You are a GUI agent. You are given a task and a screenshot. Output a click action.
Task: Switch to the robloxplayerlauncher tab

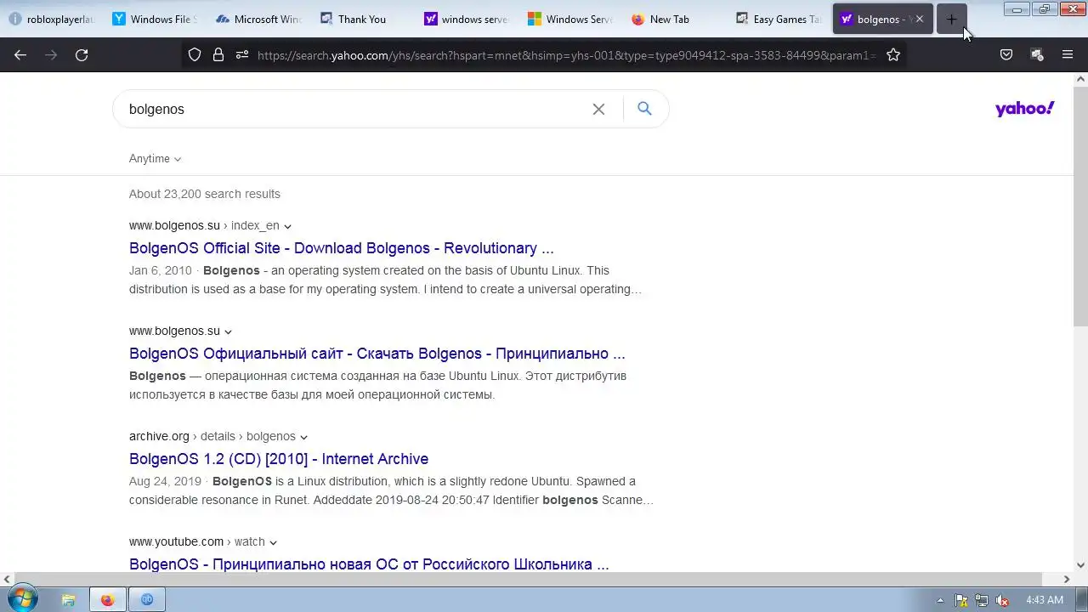pos(51,19)
